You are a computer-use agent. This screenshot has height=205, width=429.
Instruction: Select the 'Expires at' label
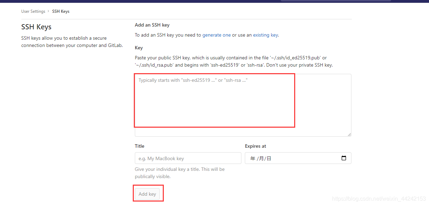click(256, 146)
